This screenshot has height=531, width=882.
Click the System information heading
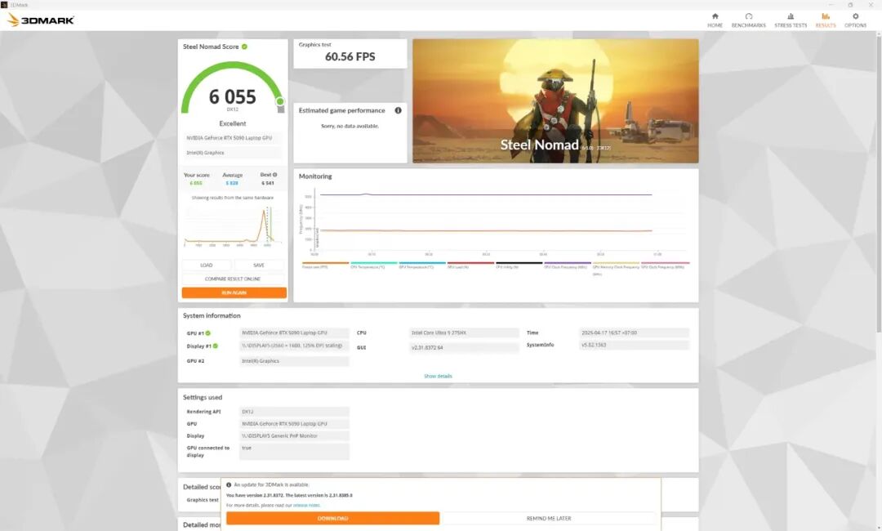(212, 316)
